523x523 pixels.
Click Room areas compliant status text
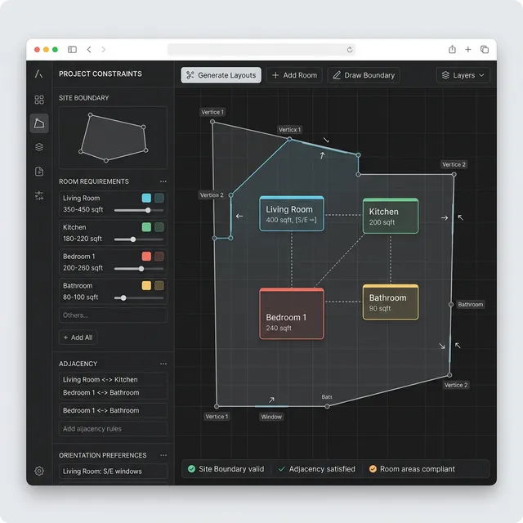pyautogui.click(x=418, y=469)
